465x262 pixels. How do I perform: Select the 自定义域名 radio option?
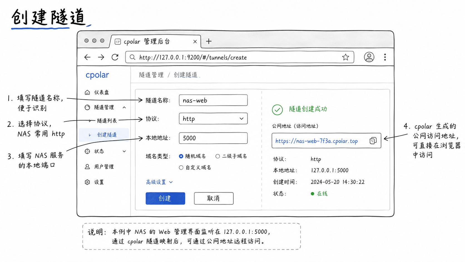pyautogui.click(x=181, y=168)
